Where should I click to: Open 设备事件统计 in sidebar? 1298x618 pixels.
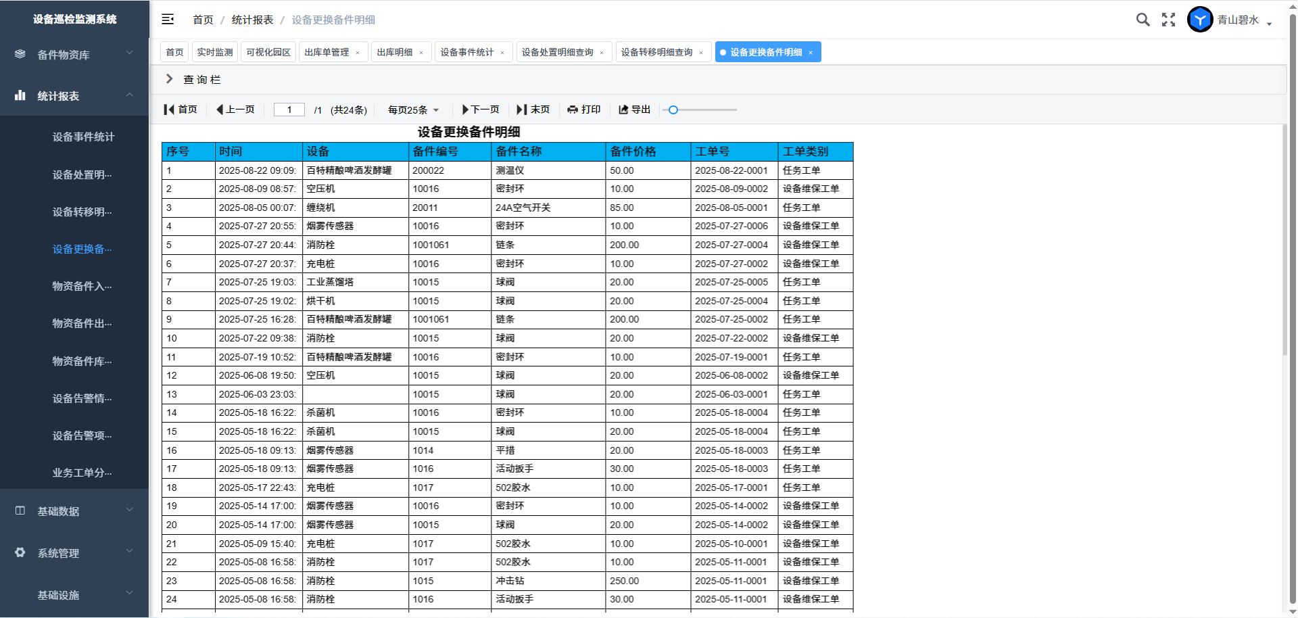click(x=83, y=137)
